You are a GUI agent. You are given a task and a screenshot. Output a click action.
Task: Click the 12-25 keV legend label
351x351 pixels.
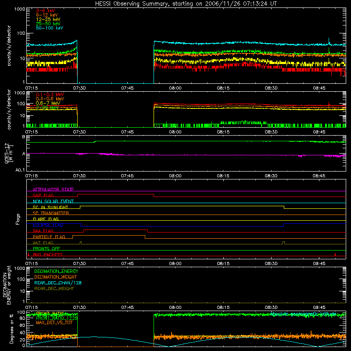[x=48, y=19]
